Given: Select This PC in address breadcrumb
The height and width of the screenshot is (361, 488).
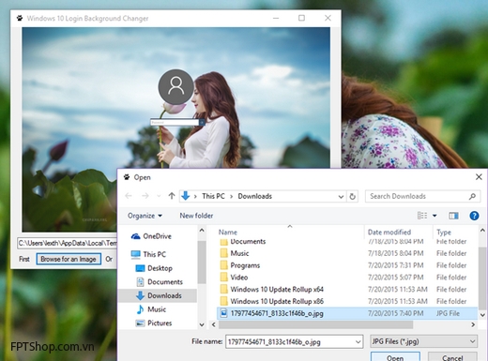Looking at the screenshot, I should coord(213,196).
